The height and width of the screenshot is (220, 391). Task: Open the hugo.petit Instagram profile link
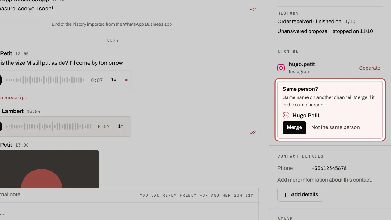(x=302, y=64)
